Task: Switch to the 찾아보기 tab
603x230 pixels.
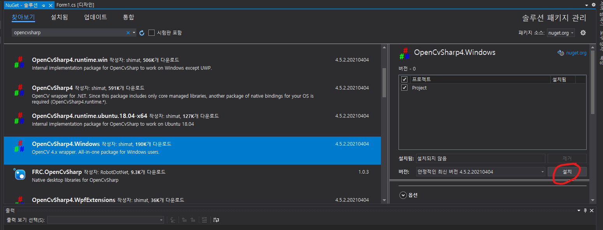Action: (23, 17)
